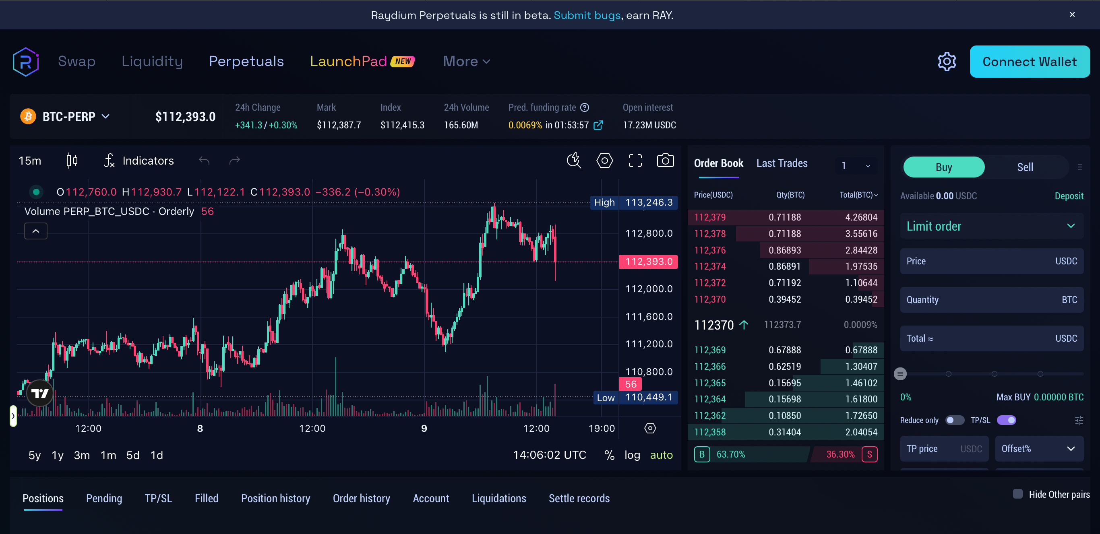Open order book grouping dropdown showing 1
1100x534 pixels.
point(855,166)
